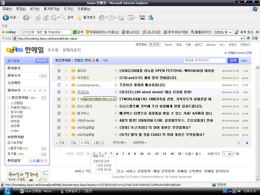Choose 메일 쓰기 in the popup menu
260x195 pixels.
click(99, 156)
